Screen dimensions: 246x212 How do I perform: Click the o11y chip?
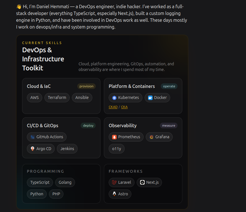(x=117, y=149)
